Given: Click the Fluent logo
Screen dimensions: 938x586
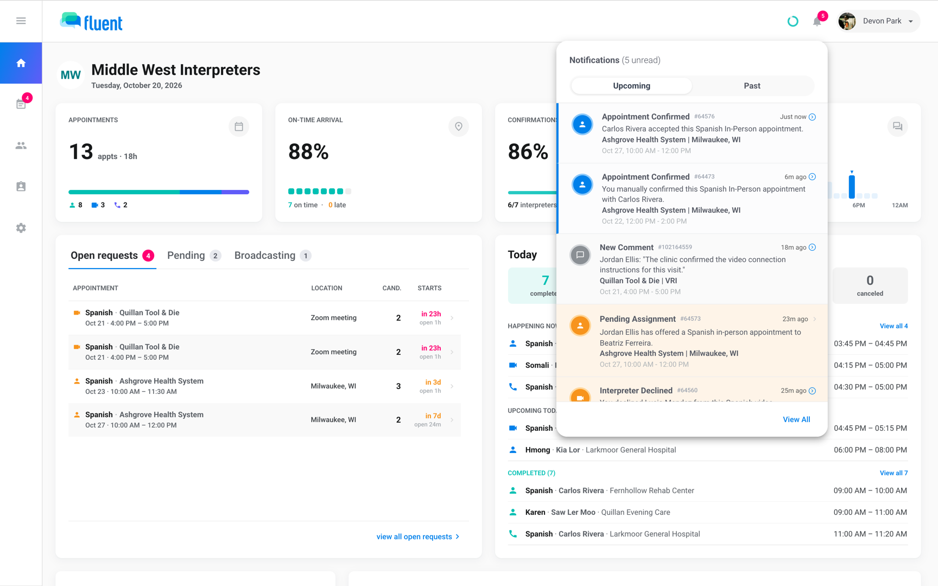Looking at the screenshot, I should pyautogui.click(x=91, y=22).
